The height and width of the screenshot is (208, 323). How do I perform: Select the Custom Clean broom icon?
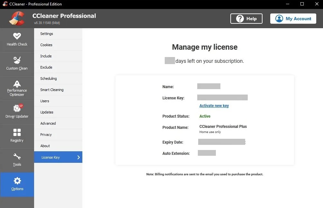(17, 60)
